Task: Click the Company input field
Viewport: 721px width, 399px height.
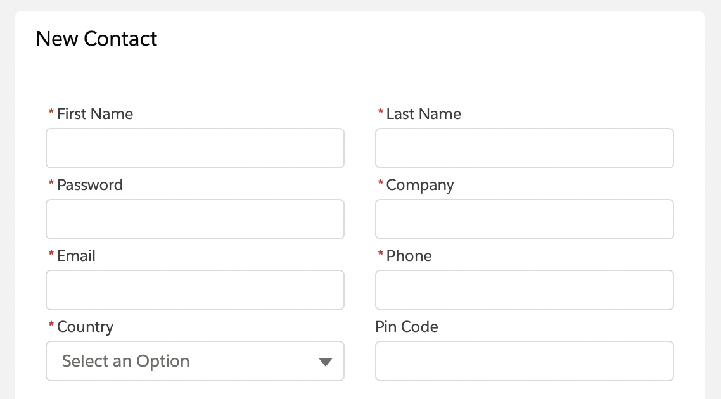Action: [524, 219]
